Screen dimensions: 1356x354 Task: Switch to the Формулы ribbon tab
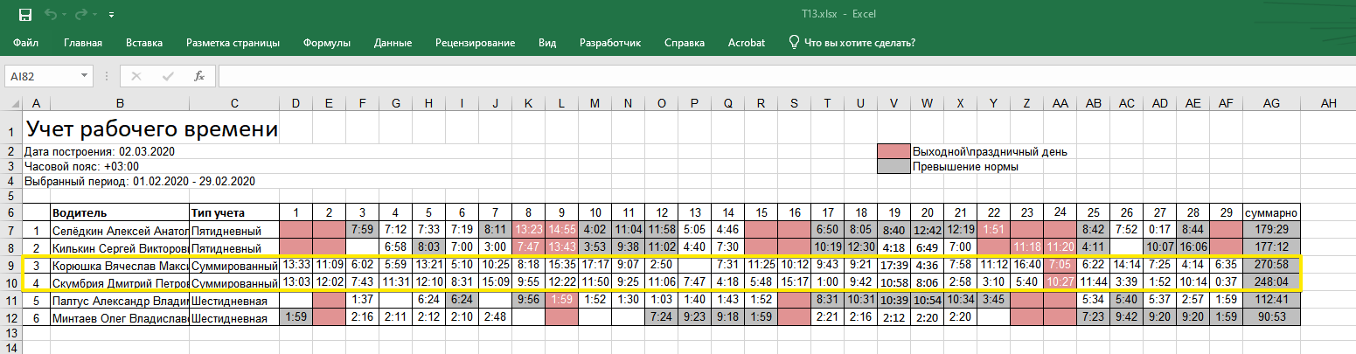(327, 42)
